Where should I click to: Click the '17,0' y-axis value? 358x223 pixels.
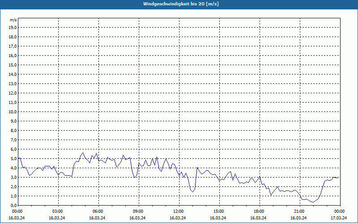tap(13, 46)
